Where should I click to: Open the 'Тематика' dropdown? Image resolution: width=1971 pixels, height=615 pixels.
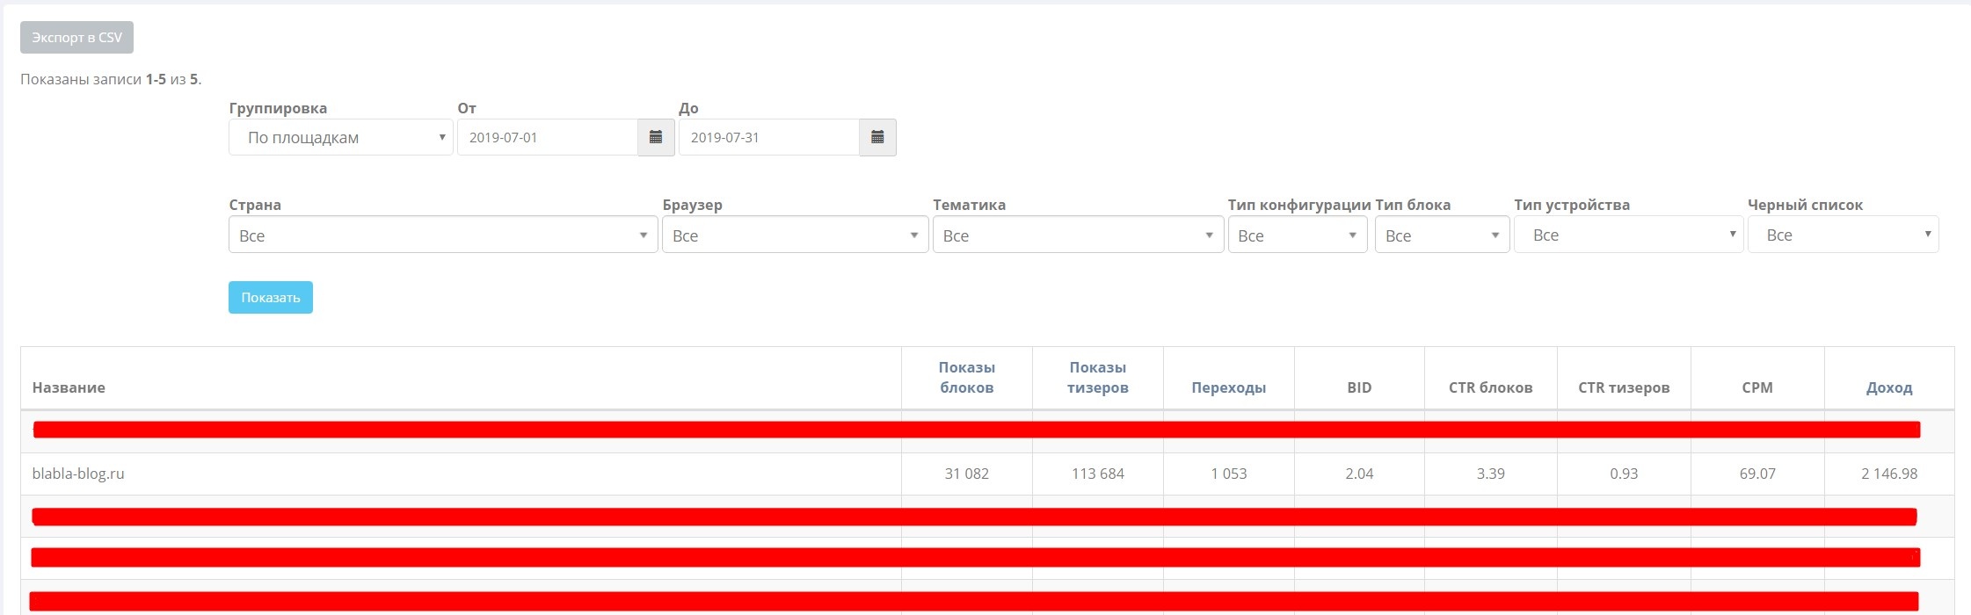(1079, 235)
